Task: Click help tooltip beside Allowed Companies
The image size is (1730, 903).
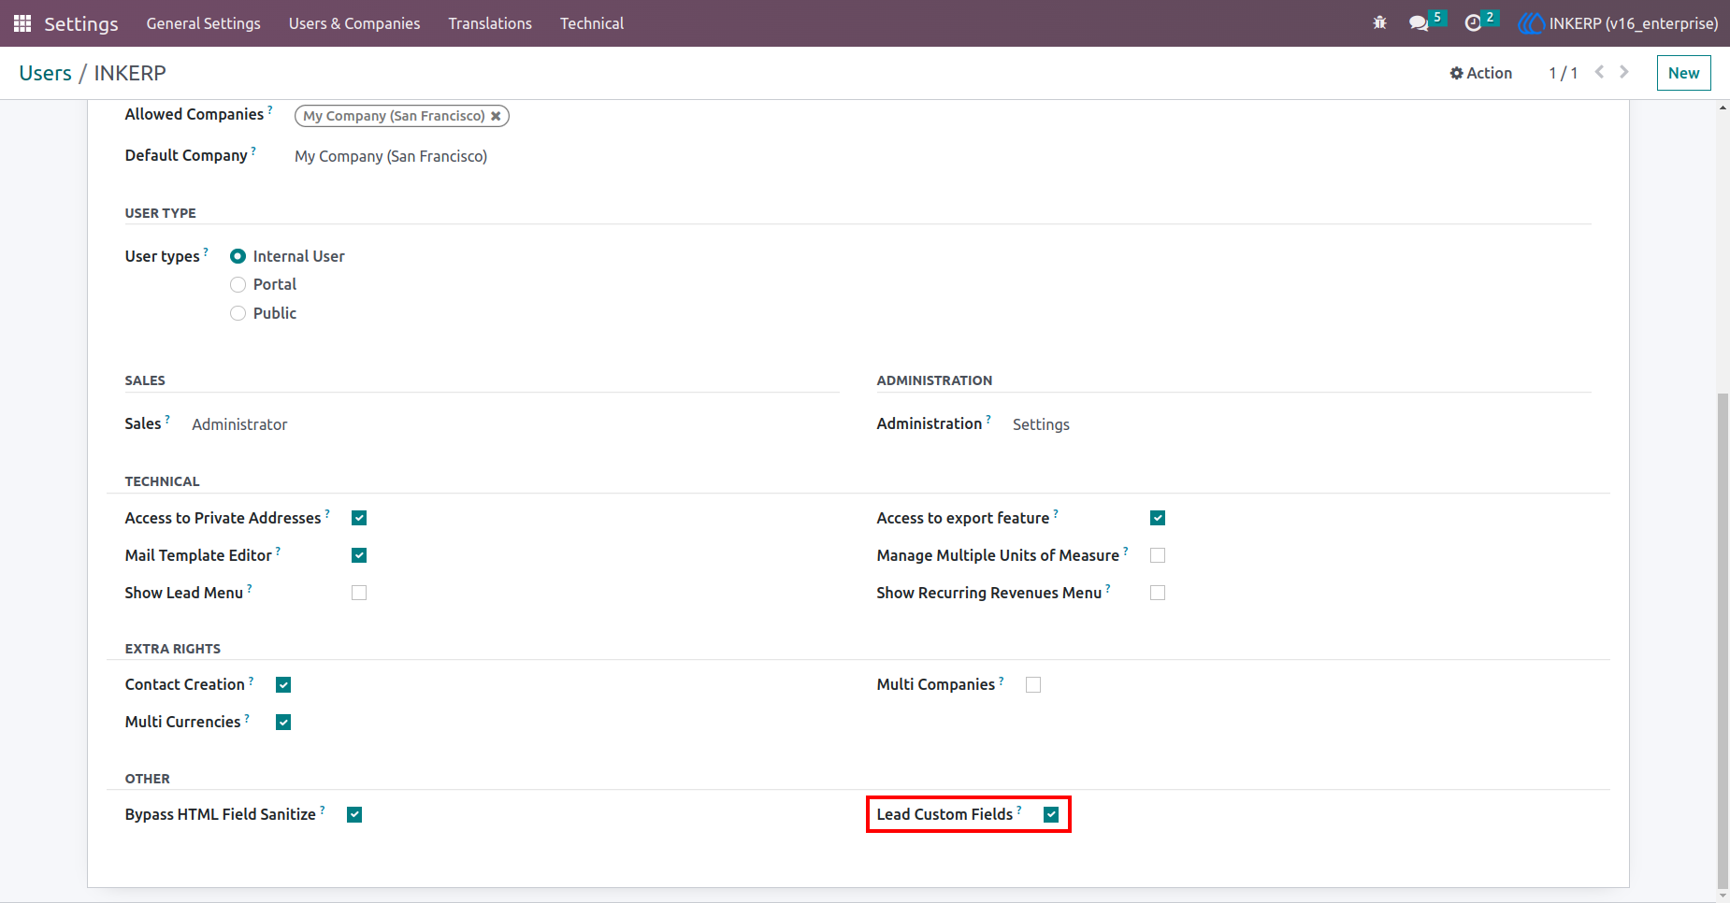Action: pos(270,108)
